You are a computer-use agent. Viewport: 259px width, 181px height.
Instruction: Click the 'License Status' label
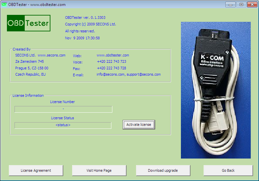[62, 118]
